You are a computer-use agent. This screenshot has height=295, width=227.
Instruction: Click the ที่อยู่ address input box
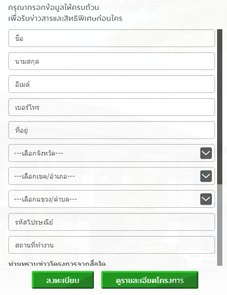112,130
